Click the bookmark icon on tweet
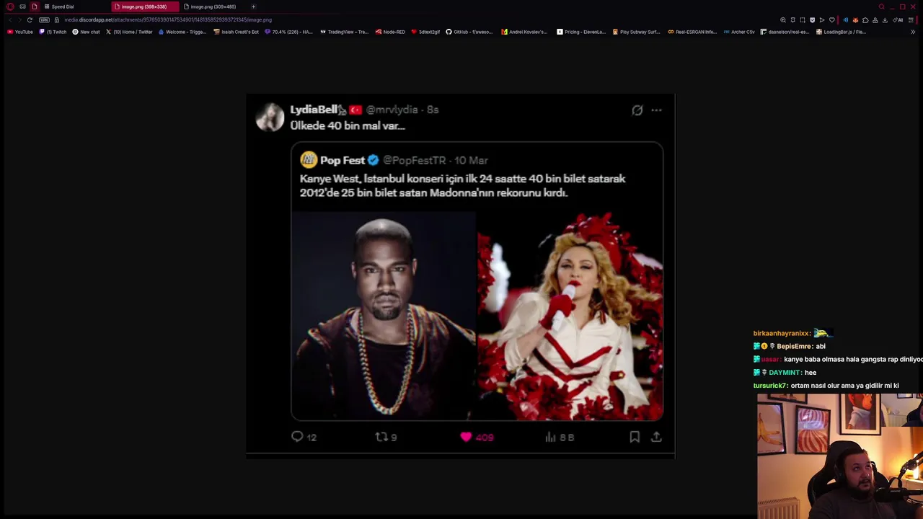This screenshot has width=923, height=519. [635, 437]
